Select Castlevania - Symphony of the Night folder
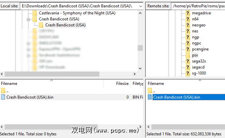225x138 pixels. tap(77, 13)
